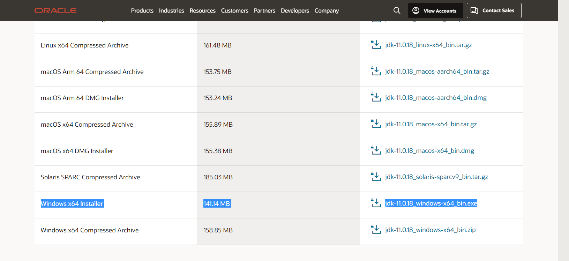Download jdk-11.0.18_windows-x64_bin.exe
The height and width of the screenshot is (261, 569).
431,203
